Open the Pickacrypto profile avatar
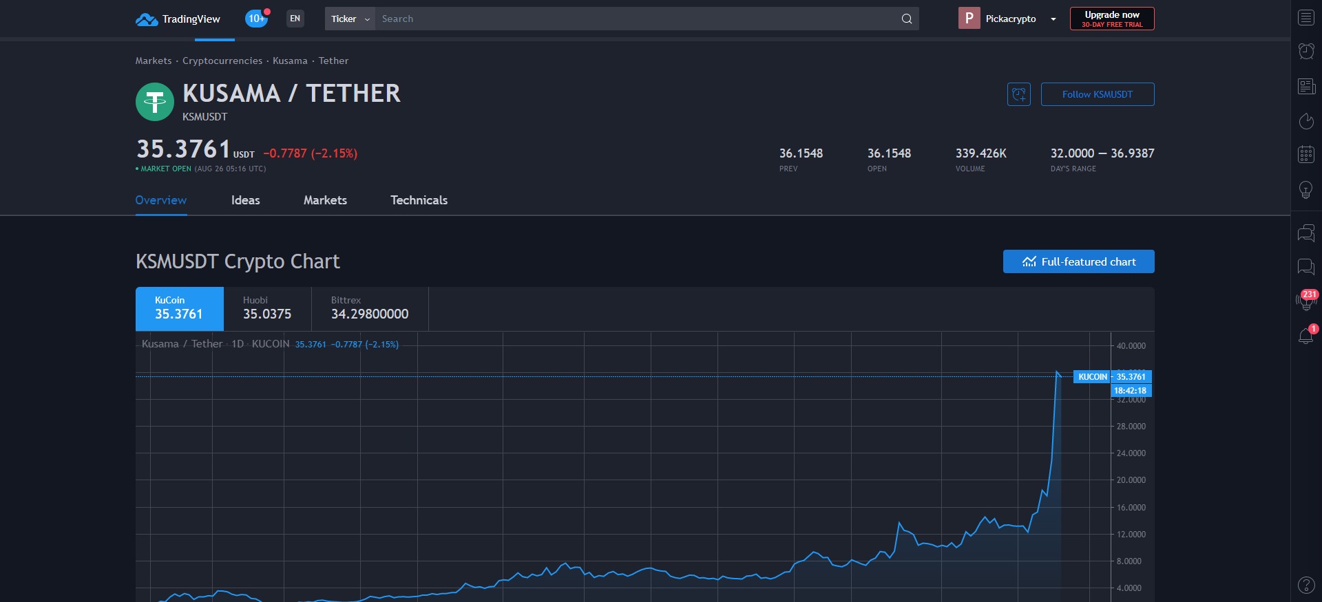 [969, 19]
